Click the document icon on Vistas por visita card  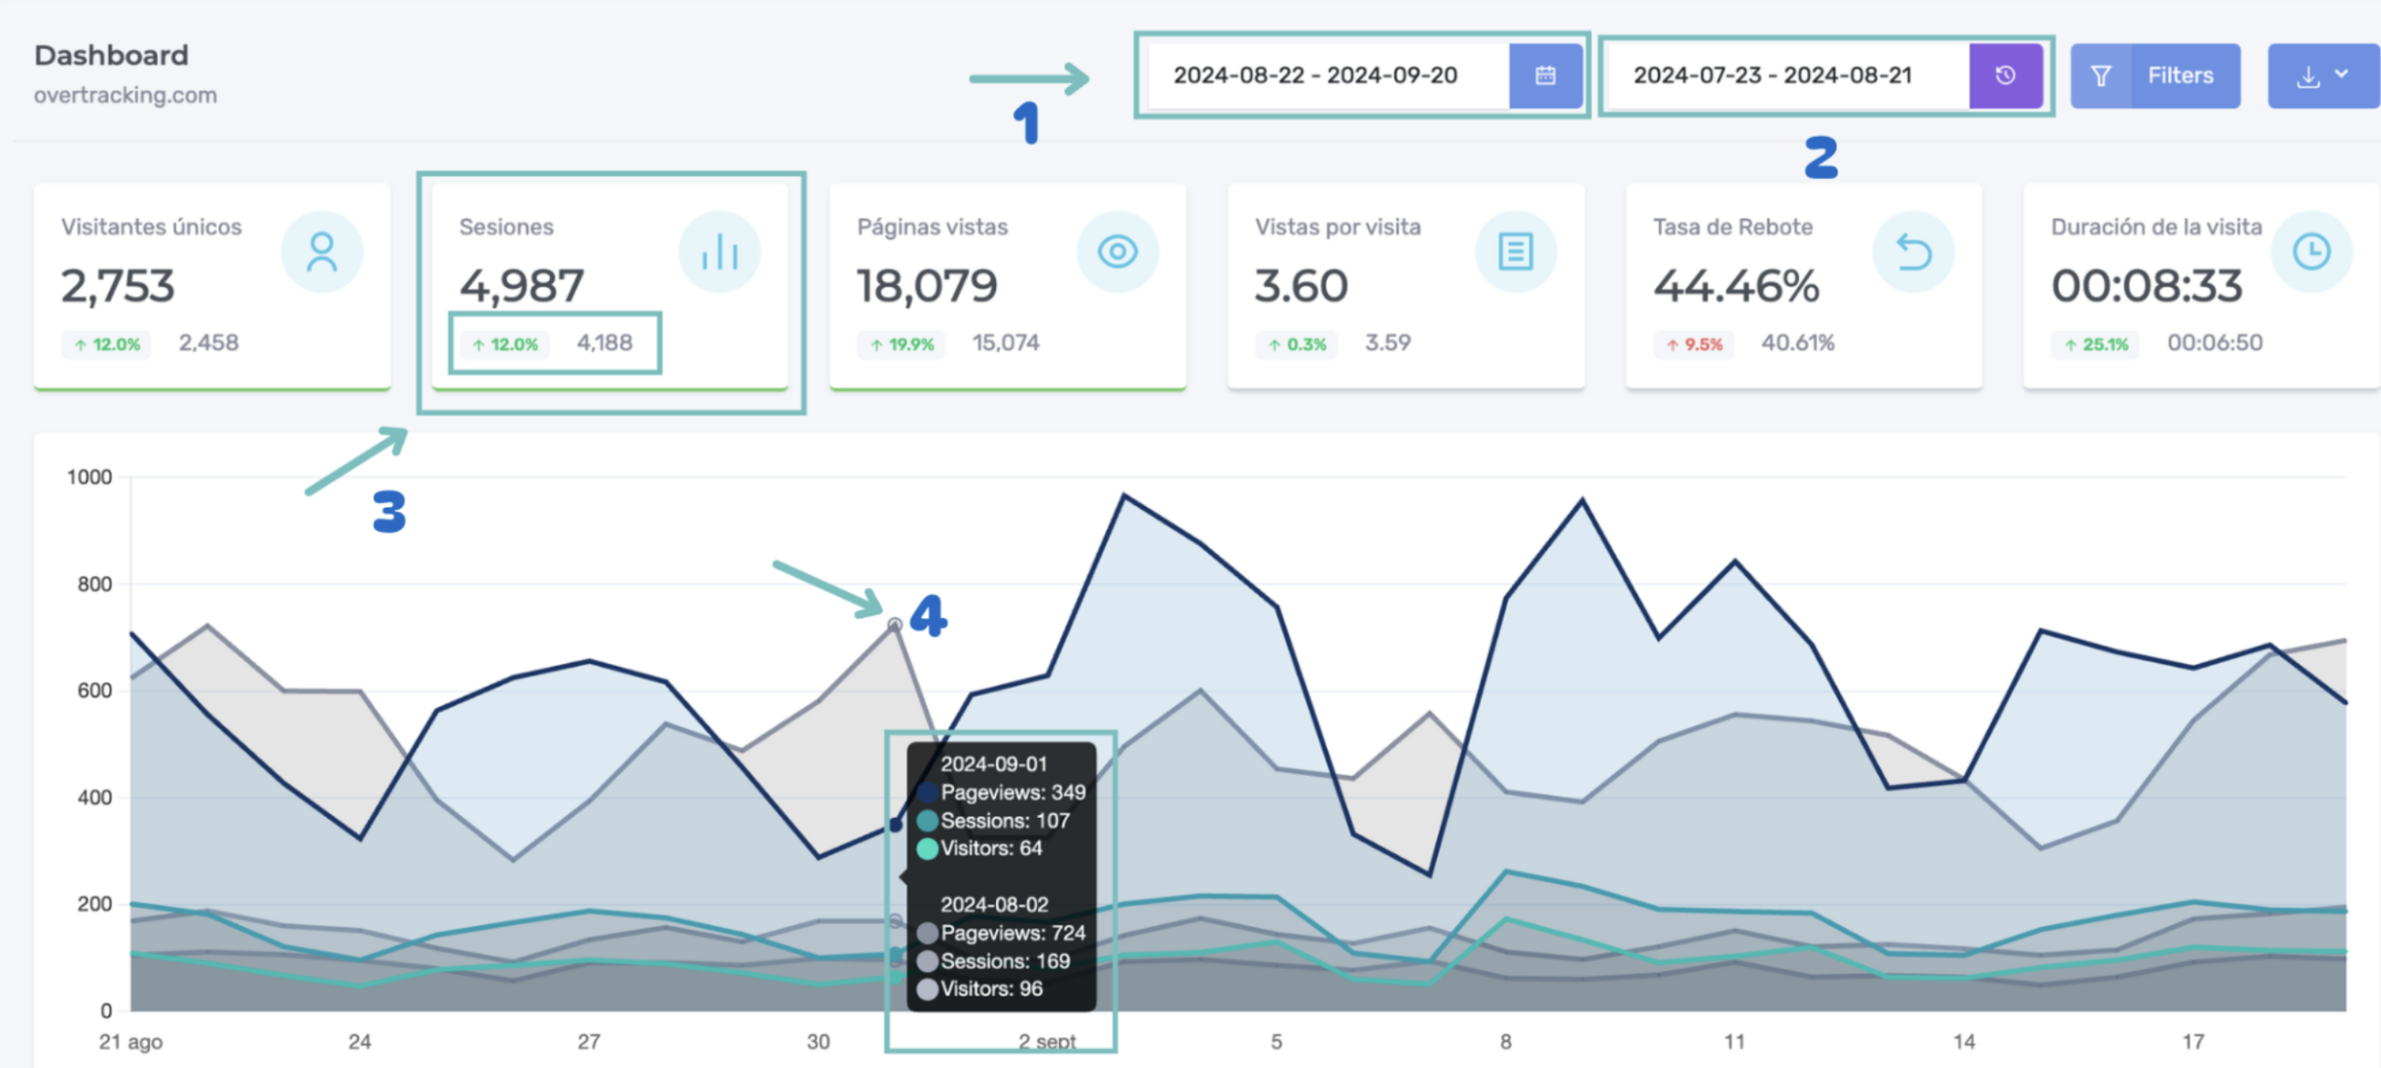(x=1515, y=252)
